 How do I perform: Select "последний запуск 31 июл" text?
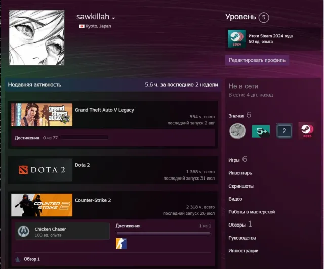pos(189,178)
